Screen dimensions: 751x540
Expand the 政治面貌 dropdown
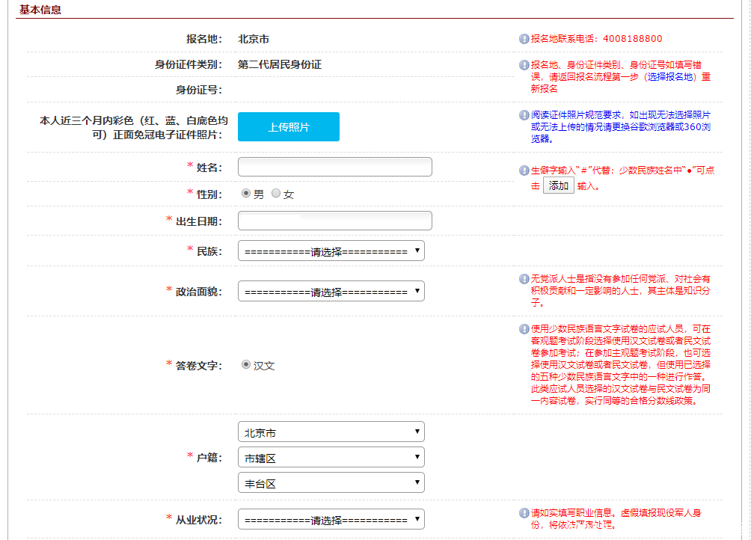(x=331, y=292)
